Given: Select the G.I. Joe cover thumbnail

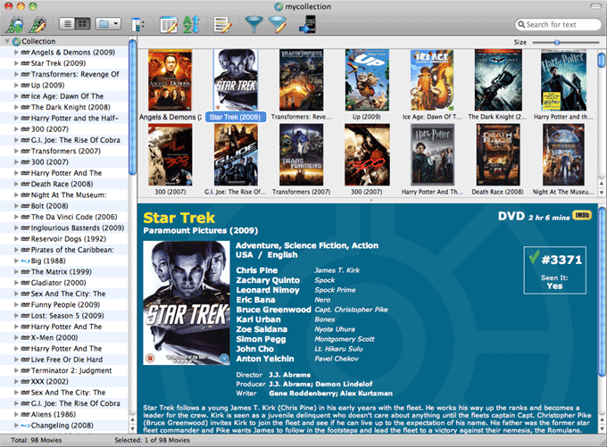Looking at the screenshot, I should pyautogui.click(x=236, y=155).
